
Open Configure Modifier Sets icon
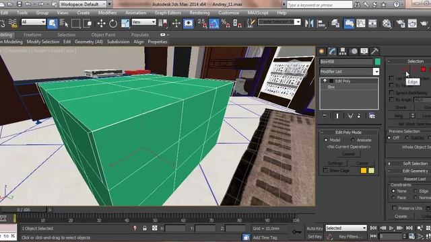coord(372,116)
